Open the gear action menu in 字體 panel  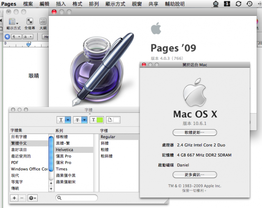click(x=32, y=198)
